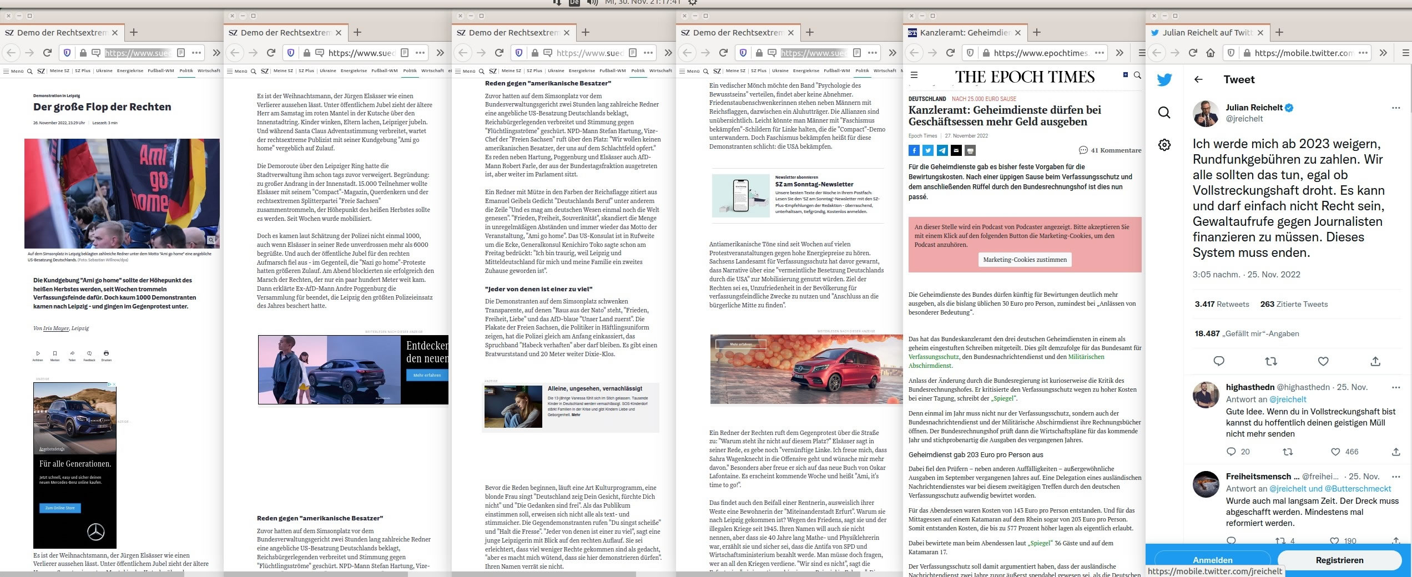
Task: Click the Twitter bird logo
Action: [1164, 80]
